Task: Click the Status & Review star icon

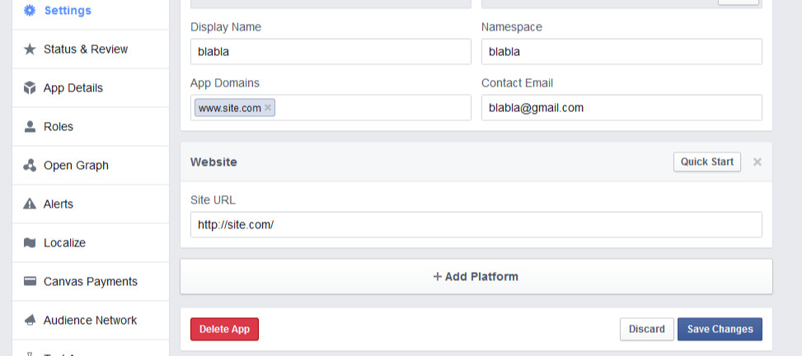Action: point(30,49)
